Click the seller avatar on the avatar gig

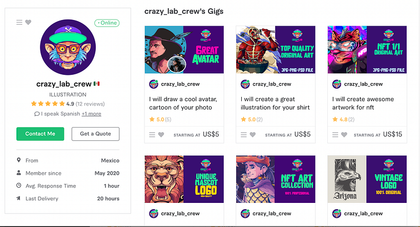pyautogui.click(x=153, y=84)
